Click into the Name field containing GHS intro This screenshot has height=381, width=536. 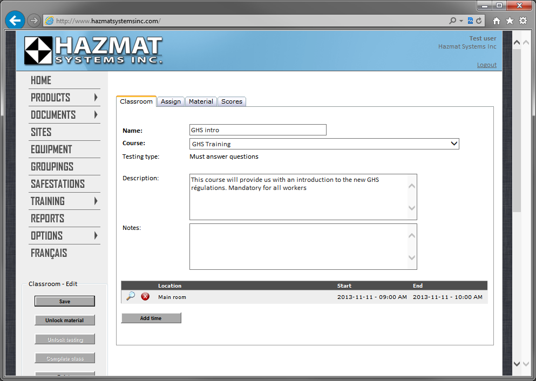coord(257,130)
